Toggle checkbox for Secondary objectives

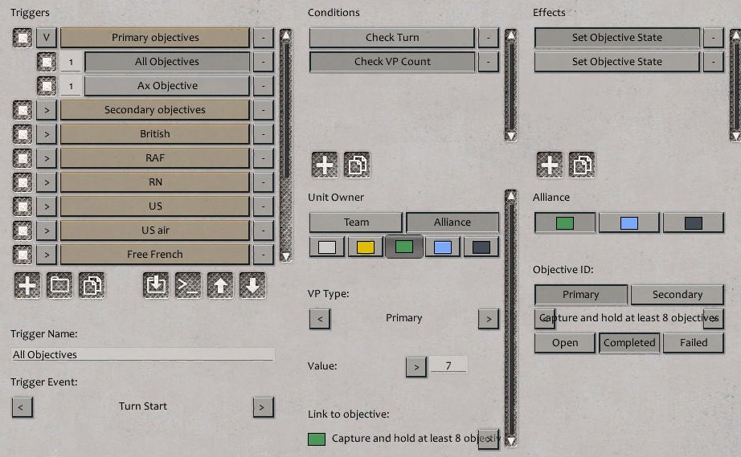tap(23, 110)
